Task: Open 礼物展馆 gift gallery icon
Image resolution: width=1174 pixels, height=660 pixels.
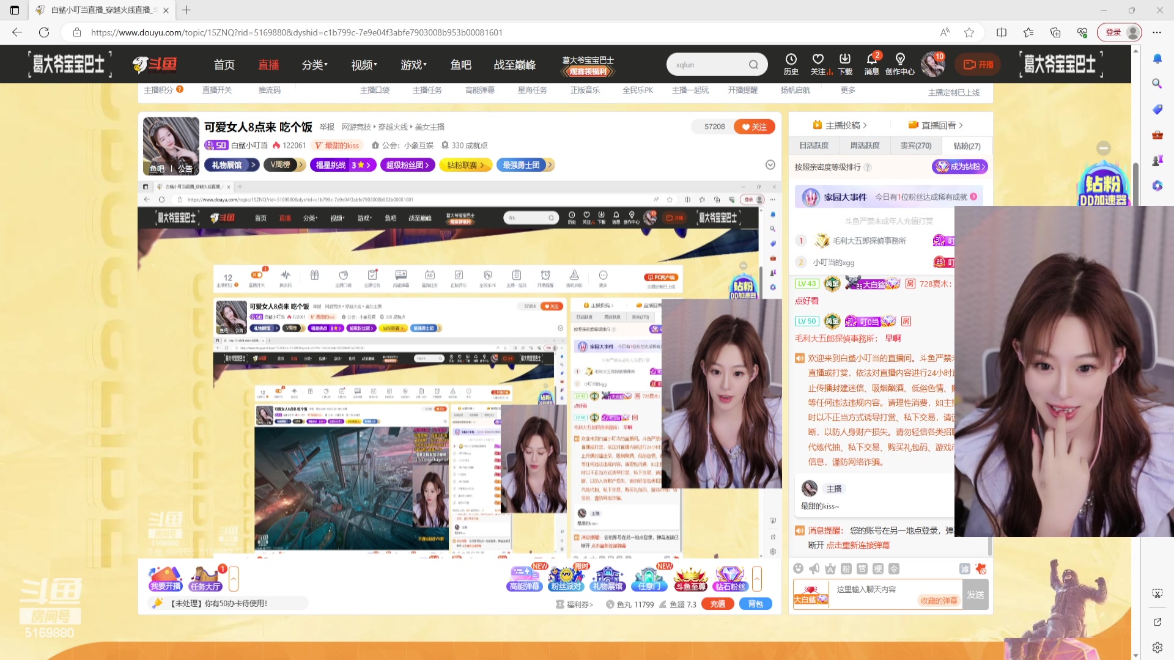Action: tap(607, 578)
